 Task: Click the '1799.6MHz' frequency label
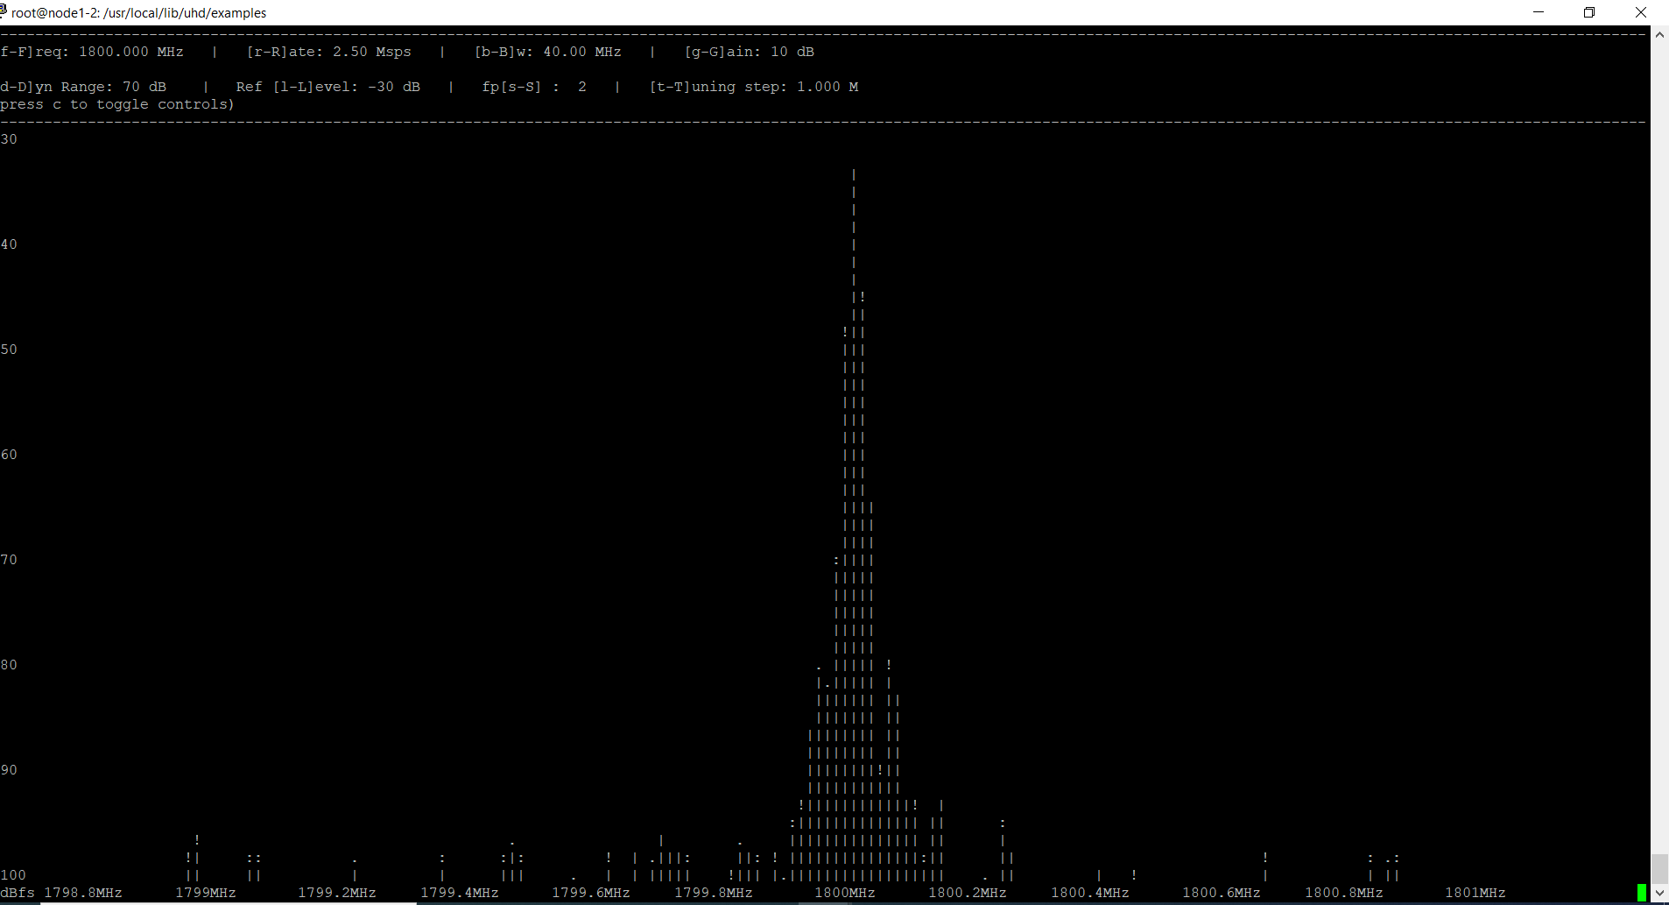tap(591, 893)
